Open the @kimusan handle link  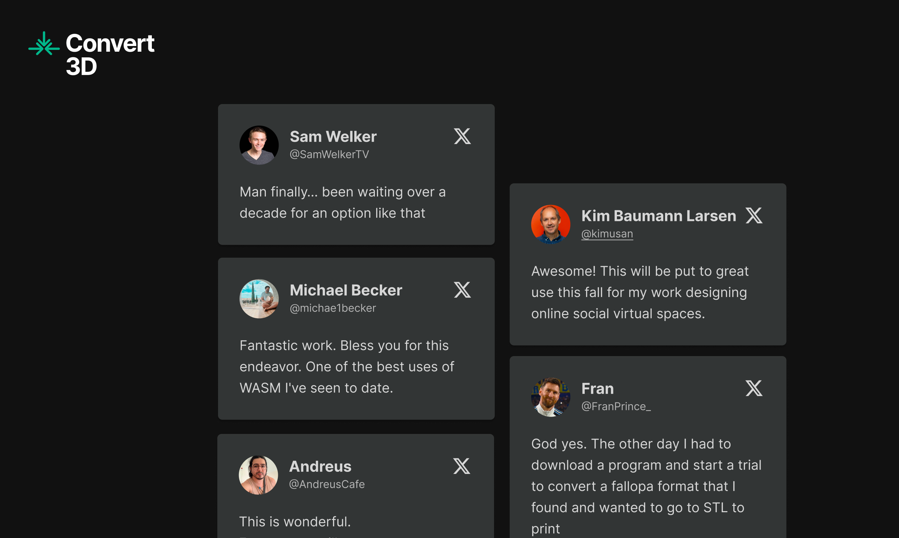pyautogui.click(x=607, y=234)
